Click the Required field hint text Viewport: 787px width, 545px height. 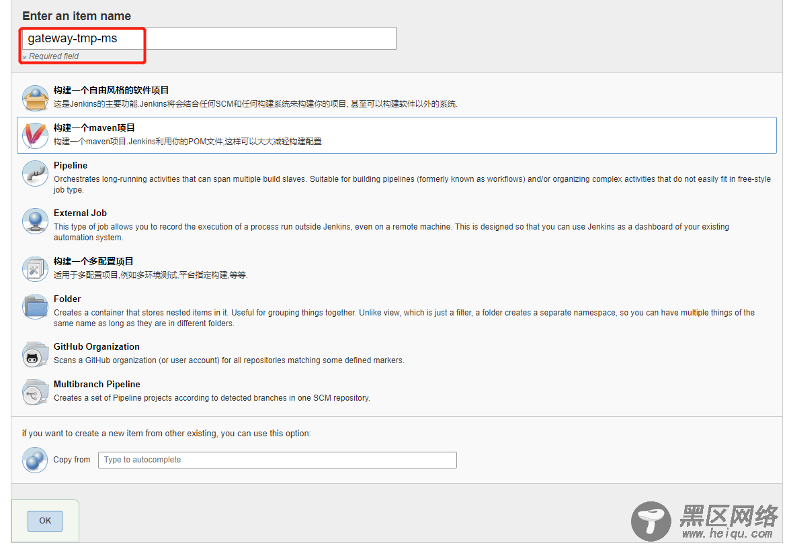coord(50,56)
